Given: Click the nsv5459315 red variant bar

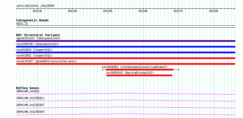Looking at the screenshot, I should pyautogui.click(x=139, y=75).
